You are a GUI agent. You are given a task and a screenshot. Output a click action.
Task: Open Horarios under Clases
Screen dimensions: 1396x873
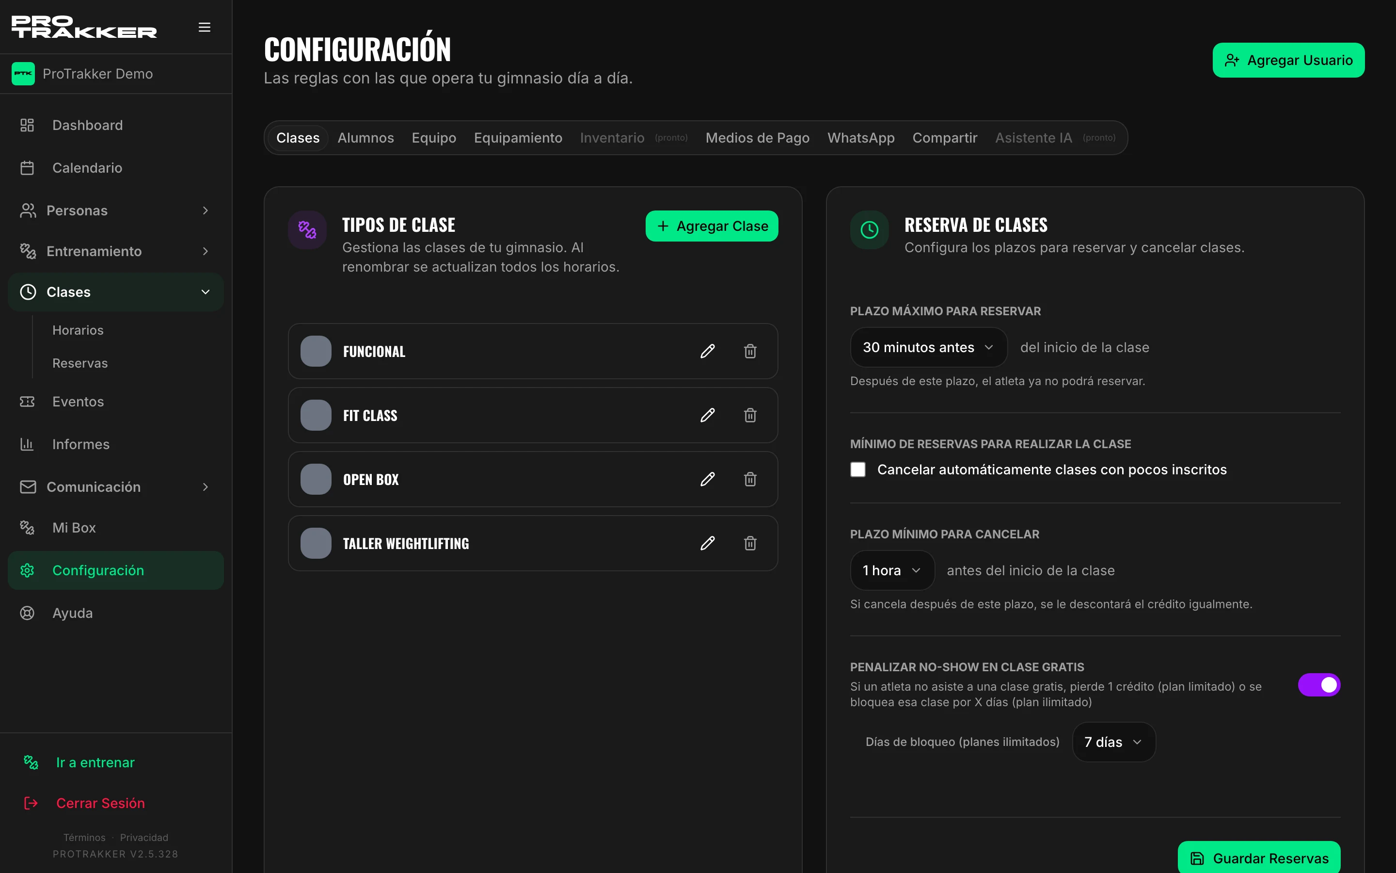pos(78,330)
